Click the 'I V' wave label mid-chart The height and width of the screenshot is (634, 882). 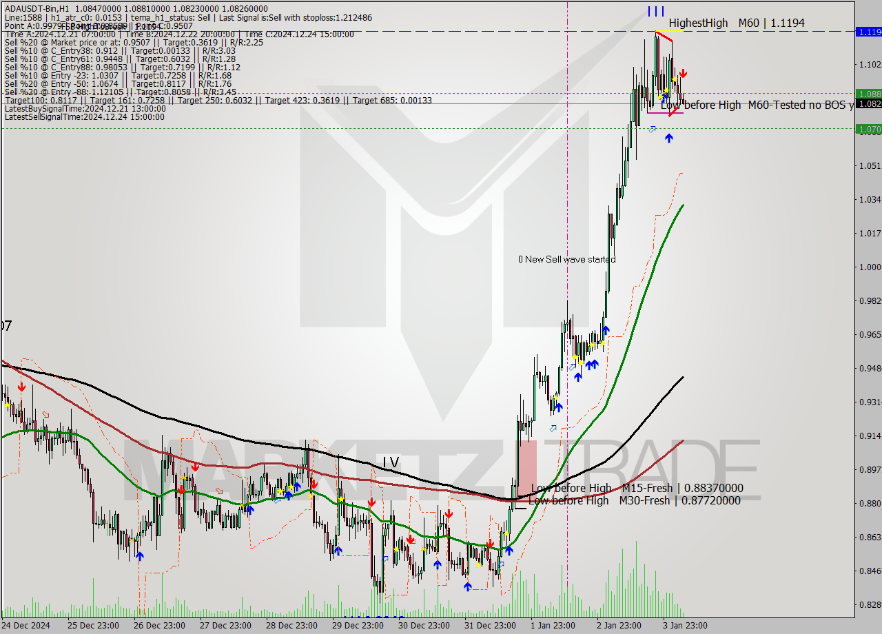click(x=391, y=462)
